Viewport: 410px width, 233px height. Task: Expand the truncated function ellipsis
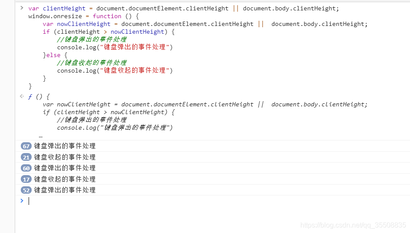coord(41,136)
